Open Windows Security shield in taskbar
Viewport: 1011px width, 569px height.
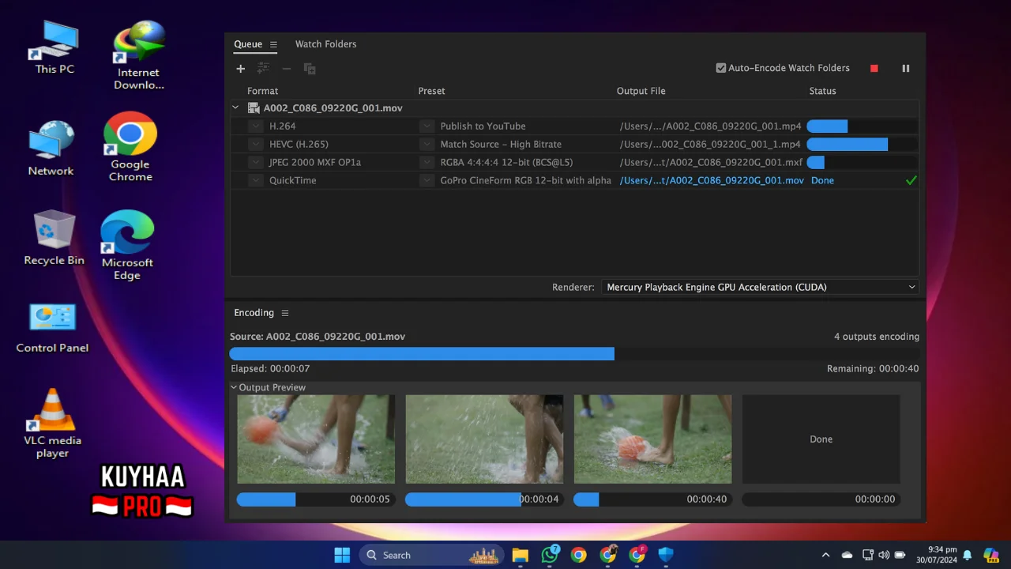pyautogui.click(x=666, y=555)
